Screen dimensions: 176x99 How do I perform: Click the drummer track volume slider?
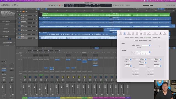coord(31,15)
